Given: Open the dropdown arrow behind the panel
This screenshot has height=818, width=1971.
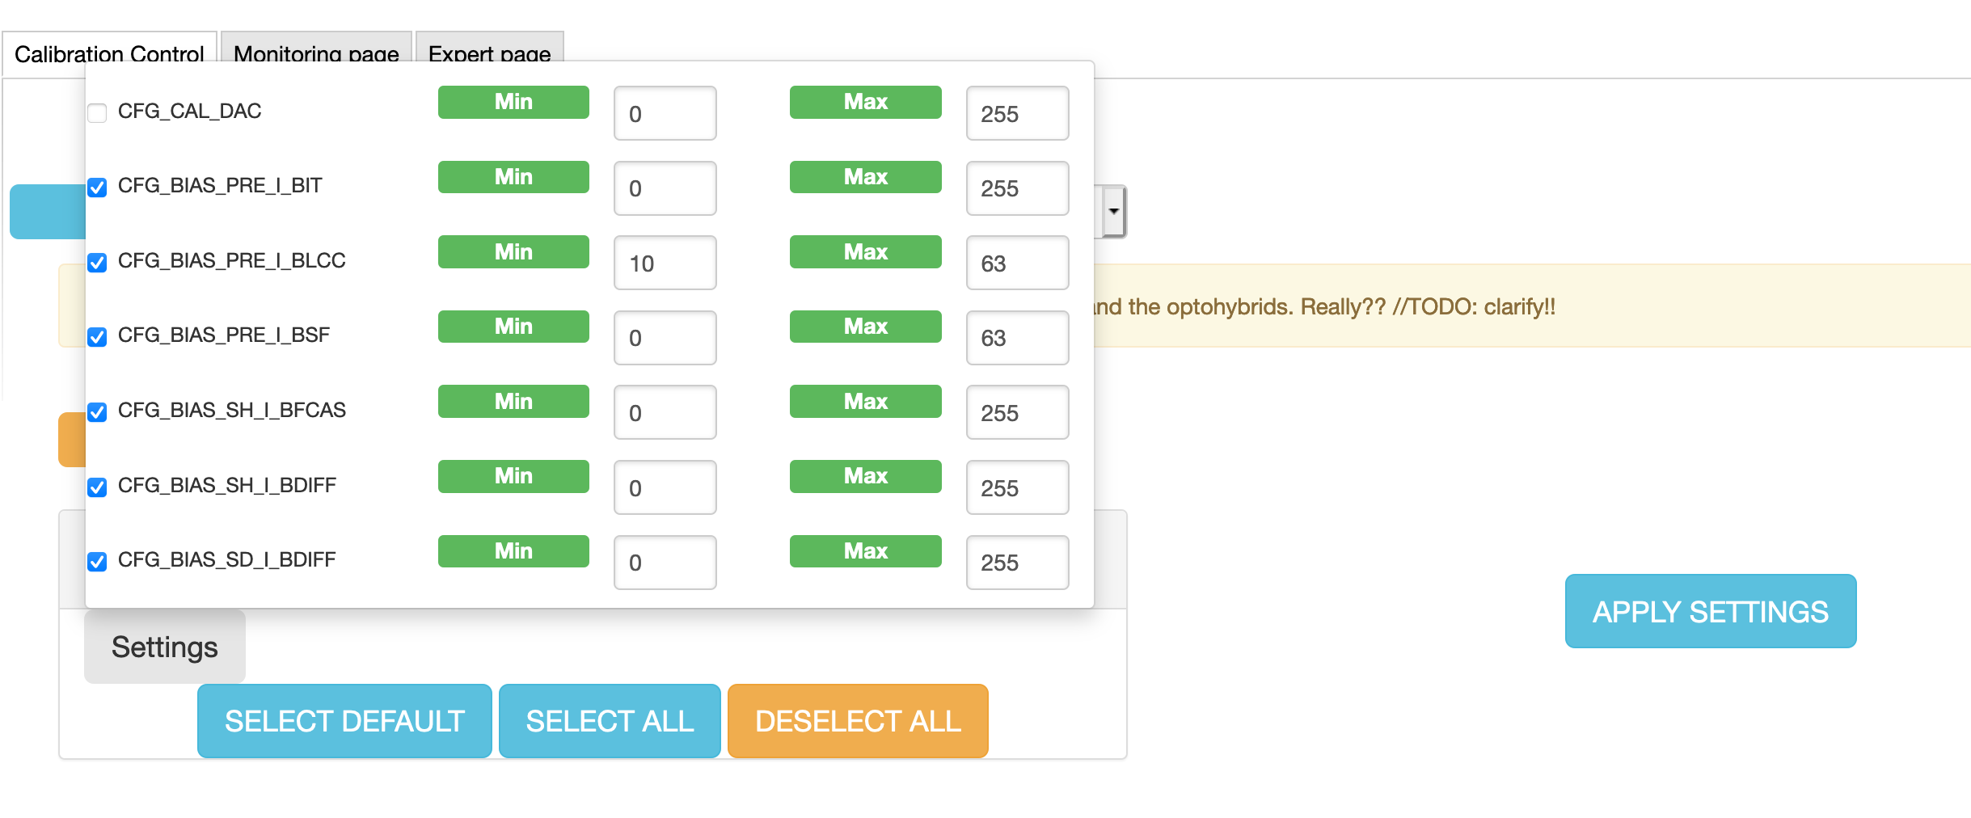Looking at the screenshot, I should (x=1113, y=211).
